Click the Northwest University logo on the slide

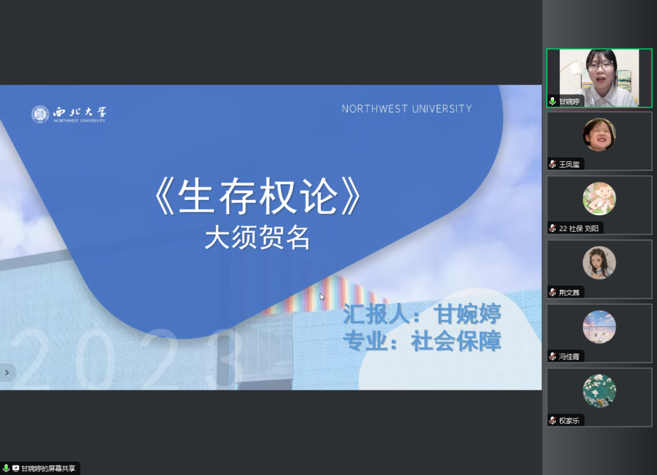69,114
